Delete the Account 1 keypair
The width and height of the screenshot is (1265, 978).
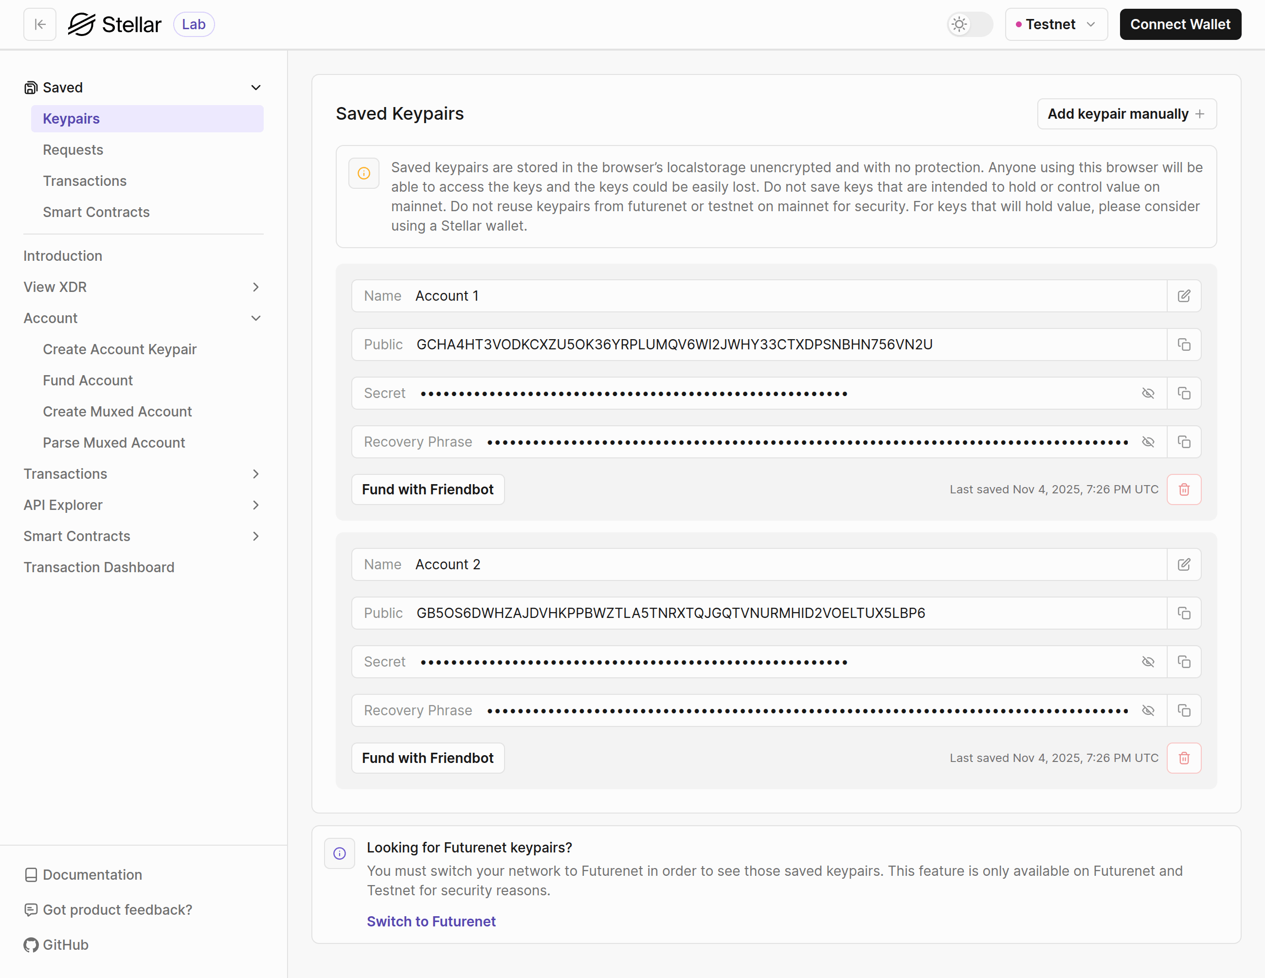pos(1183,489)
